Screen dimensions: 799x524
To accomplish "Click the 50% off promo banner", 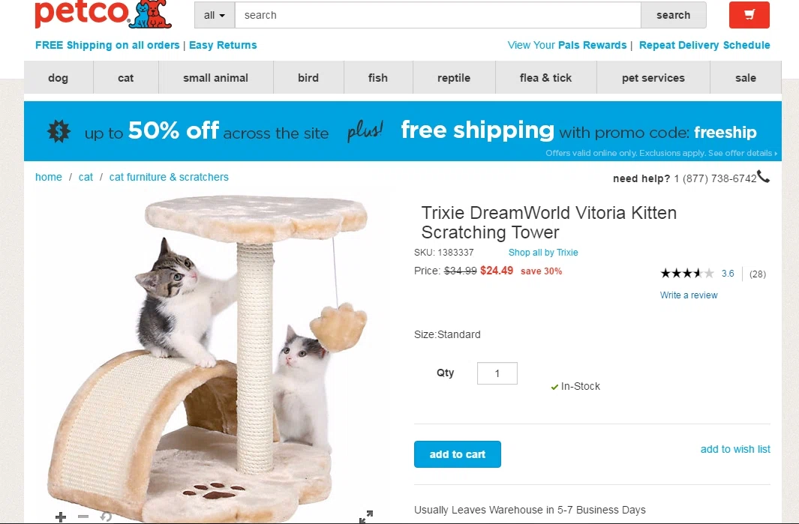I will coord(403,131).
